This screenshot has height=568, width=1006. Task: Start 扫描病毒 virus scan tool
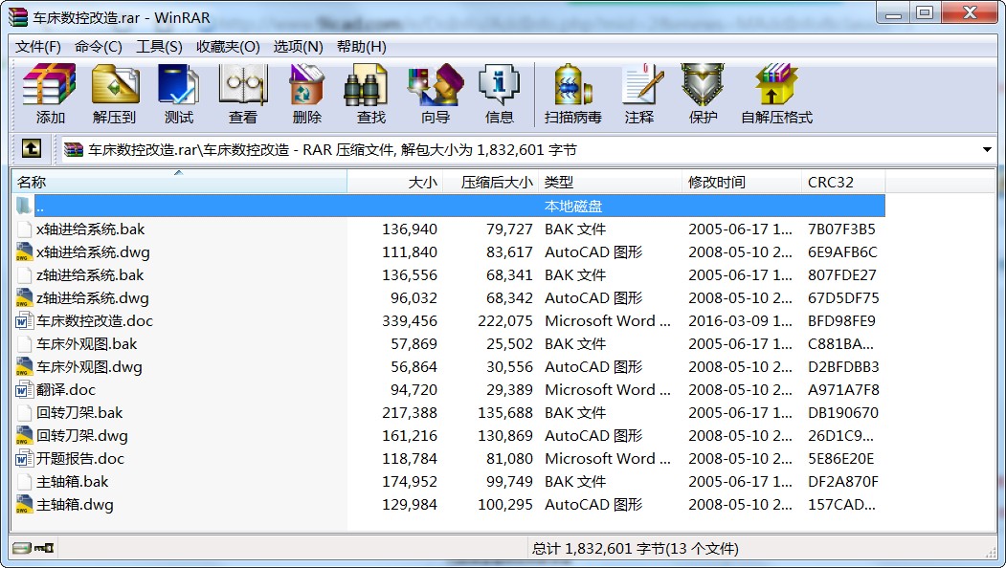pos(572,94)
